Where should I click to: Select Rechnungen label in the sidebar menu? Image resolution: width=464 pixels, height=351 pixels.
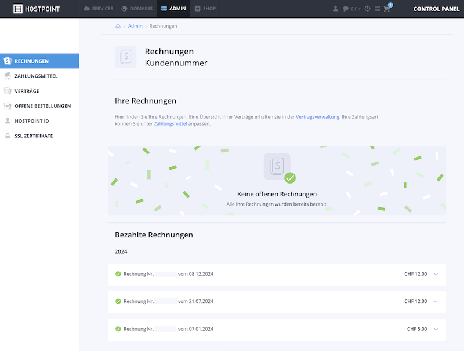click(32, 61)
